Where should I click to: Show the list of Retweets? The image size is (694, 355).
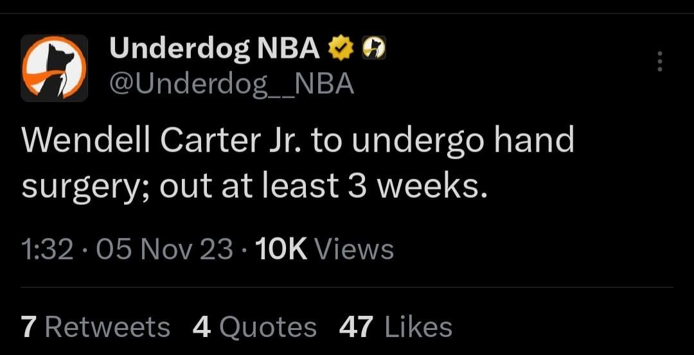[107, 327]
